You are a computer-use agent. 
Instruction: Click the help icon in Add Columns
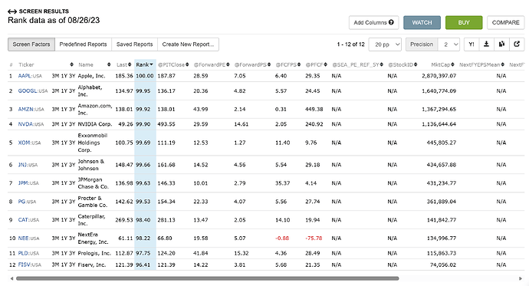click(391, 22)
